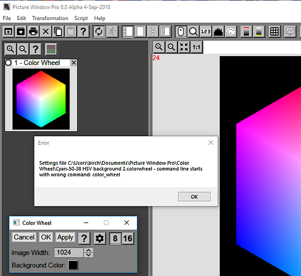The height and width of the screenshot is (276, 301).
Task: Increase Image Width with up arrow
Action: 88,250
